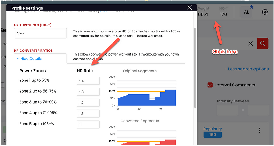
Task: Close the Profile settings dialog
Action: coord(190,8)
